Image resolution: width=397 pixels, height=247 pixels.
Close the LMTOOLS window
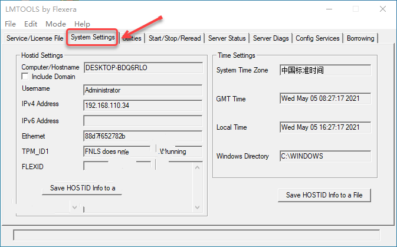(x=383, y=9)
